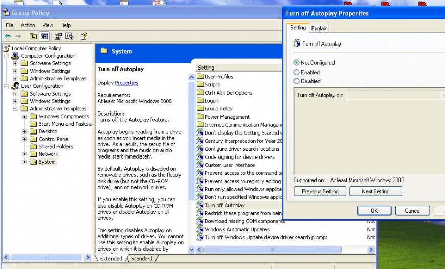
Task: Select the Setting tab in Properties dialog
Action: pos(298,28)
